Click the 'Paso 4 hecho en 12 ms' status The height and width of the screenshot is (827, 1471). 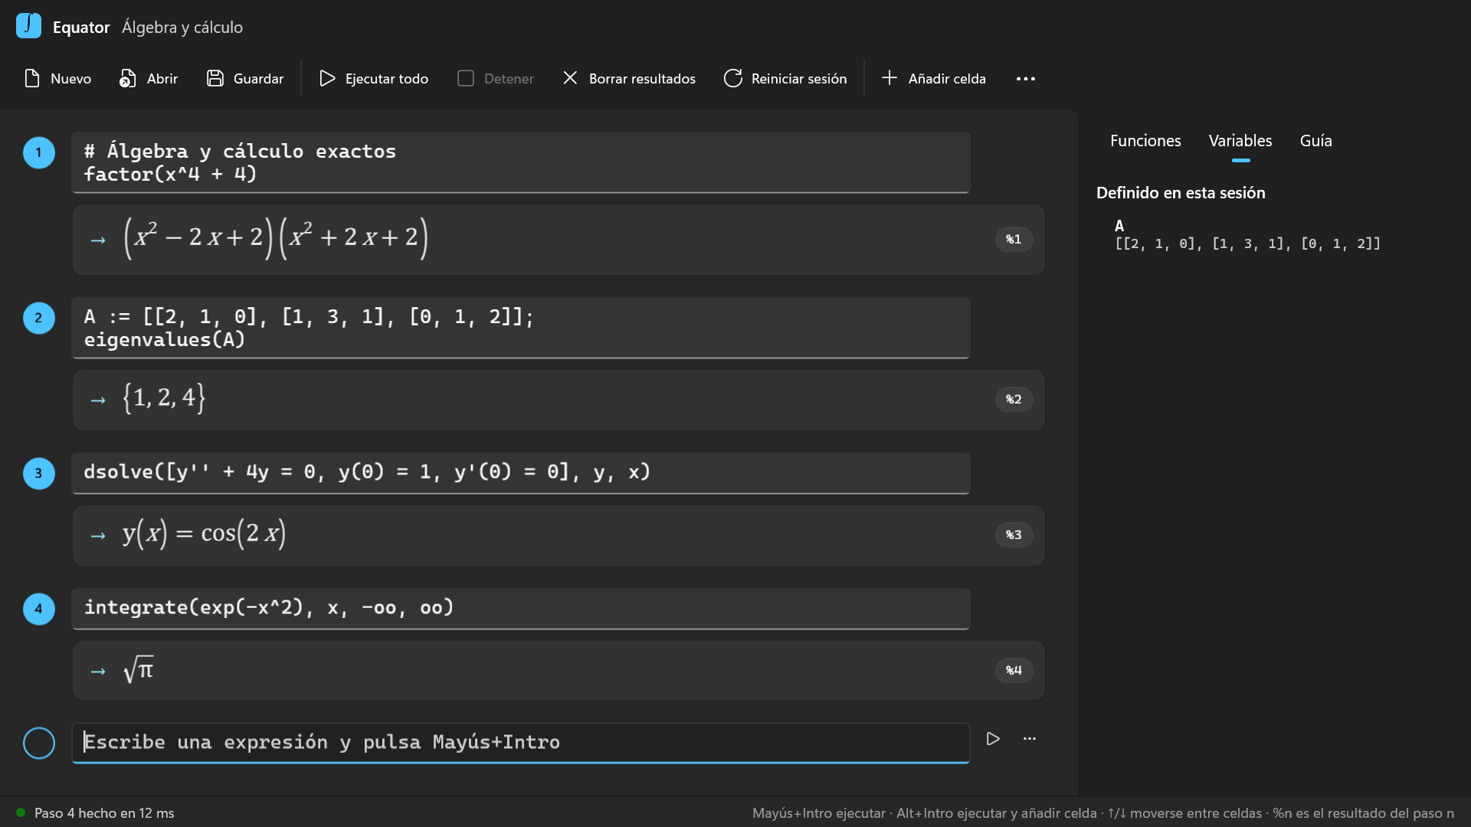coord(104,813)
